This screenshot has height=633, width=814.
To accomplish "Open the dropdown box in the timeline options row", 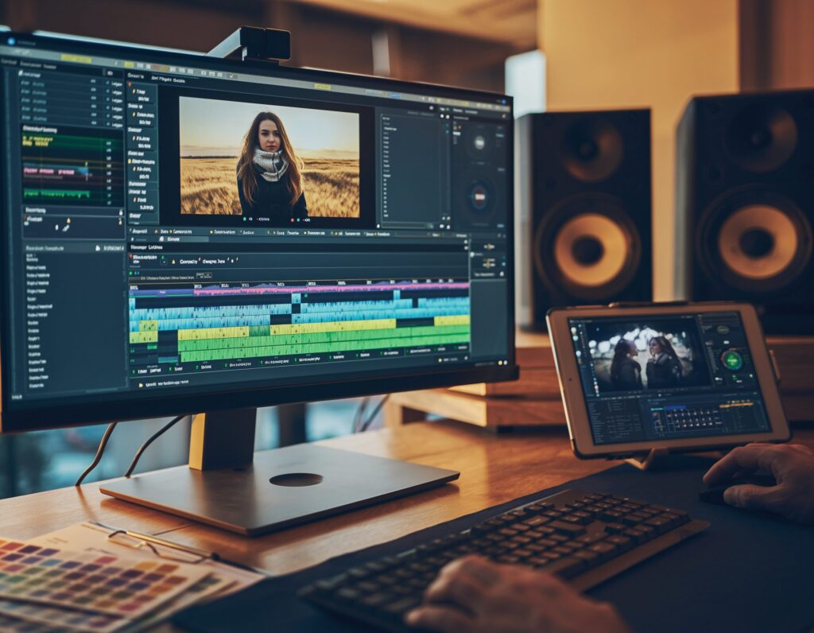I will pyautogui.click(x=203, y=275).
